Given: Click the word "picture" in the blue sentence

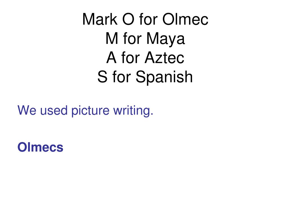Looking at the screenshot, I should click(90, 111).
